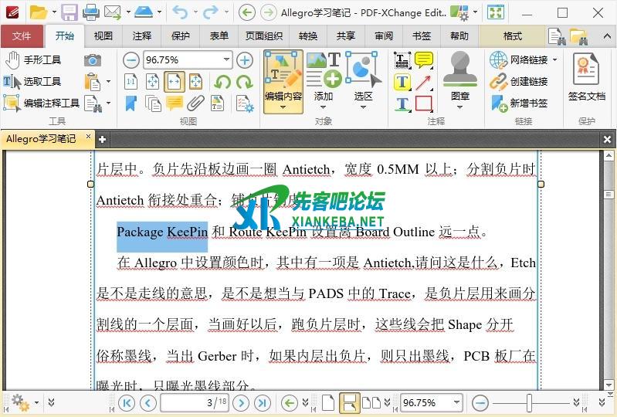Click the zoom slider handle in the status bar

[x=529, y=402]
